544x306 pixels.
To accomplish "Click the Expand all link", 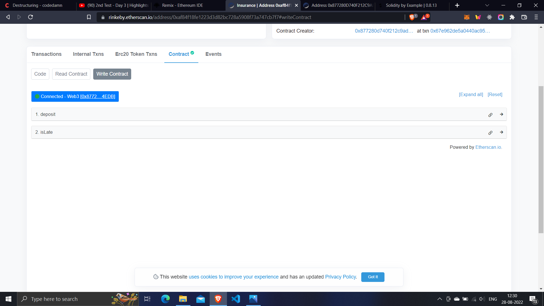I will tap(471, 95).
